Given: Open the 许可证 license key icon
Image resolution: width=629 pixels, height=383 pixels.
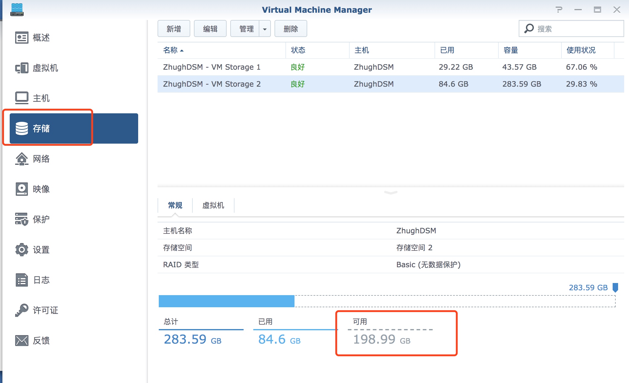Looking at the screenshot, I should pyautogui.click(x=22, y=310).
